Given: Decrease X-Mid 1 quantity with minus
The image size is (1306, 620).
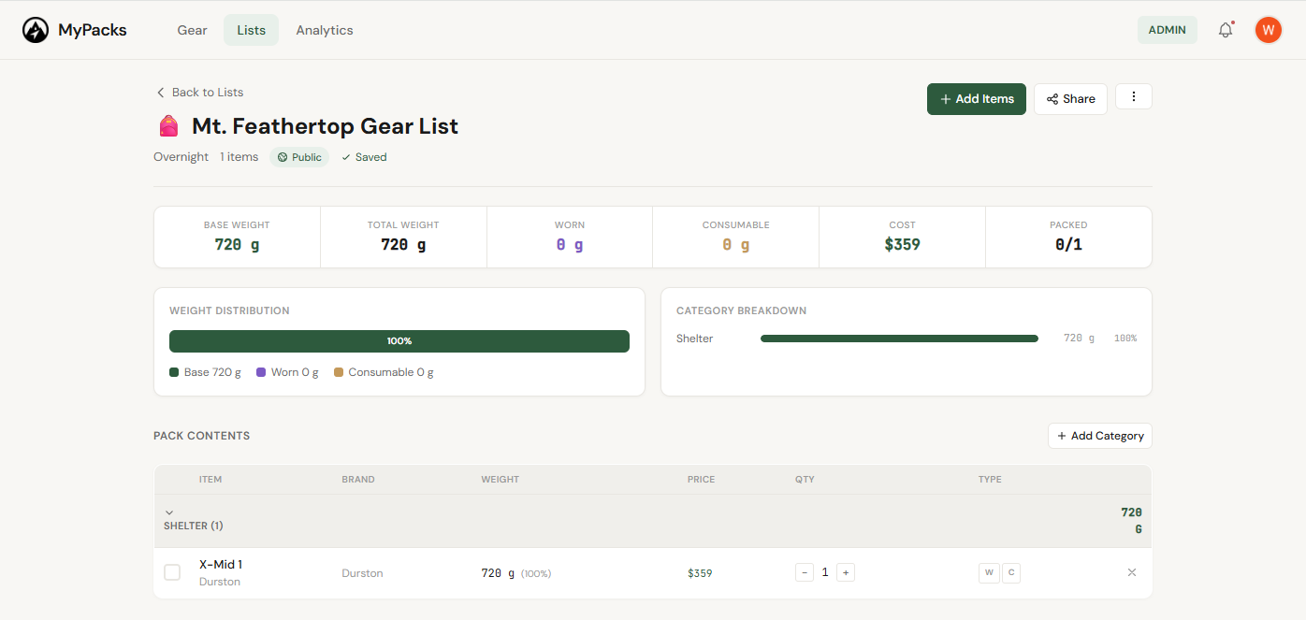Looking at the screenshot, I should click(805, 572).
